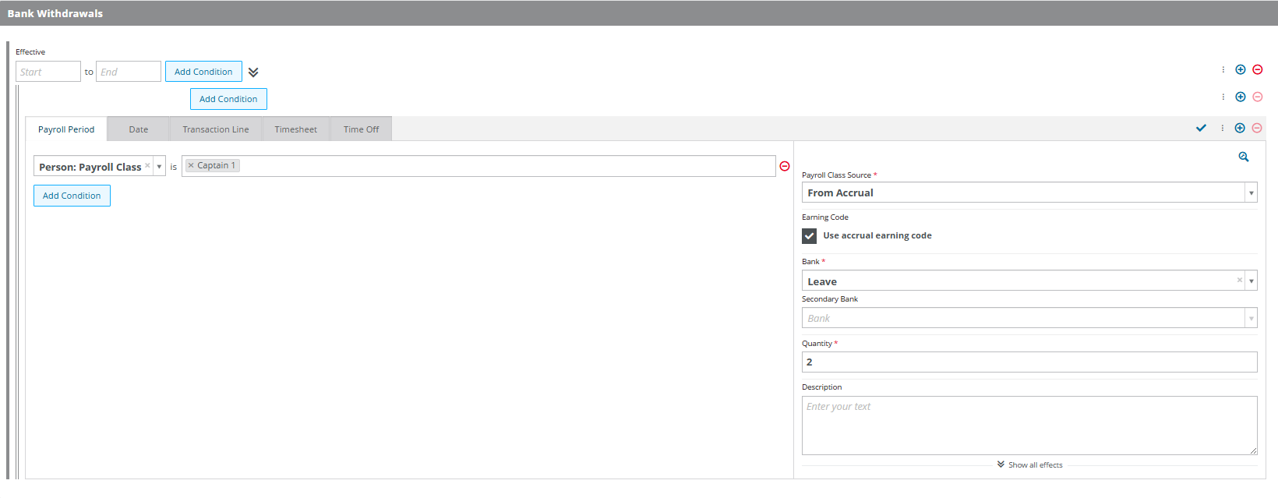Viewport: 1278px width, 498px height.
Task: Click the blue checkmark icon on the tab bar
Action: (x=1201, y=129)
